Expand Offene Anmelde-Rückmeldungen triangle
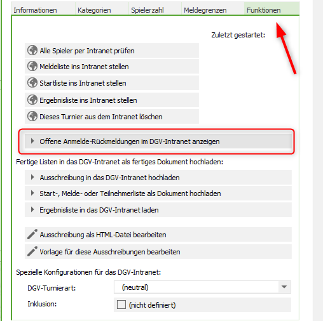323x321 pixels. pyautogui.click(x=32, y=141)
